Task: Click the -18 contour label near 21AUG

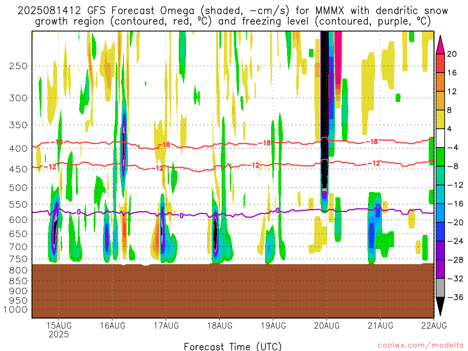Action: [372, 142]
